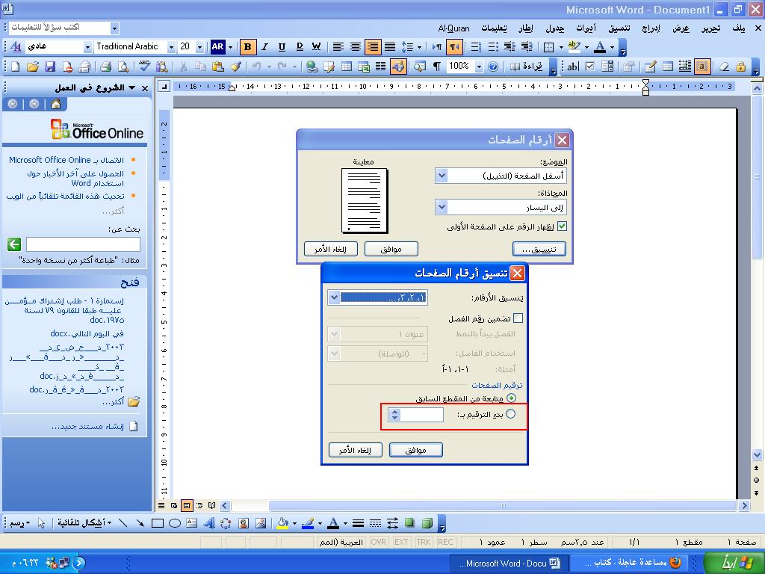The width and height of the screenshot is (765, 574).
Task: Open the Al-Quran menu
Action: point(453,28)
